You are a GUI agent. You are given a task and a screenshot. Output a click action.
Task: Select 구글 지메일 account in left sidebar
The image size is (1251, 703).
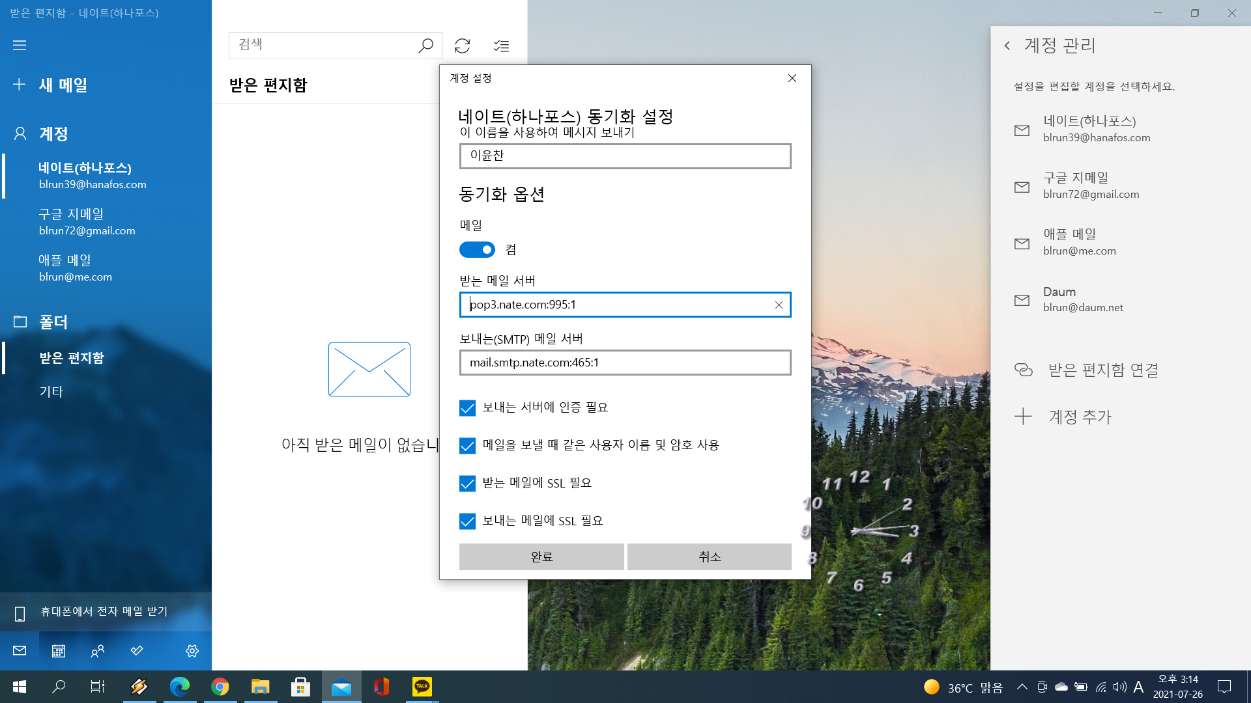106,222
